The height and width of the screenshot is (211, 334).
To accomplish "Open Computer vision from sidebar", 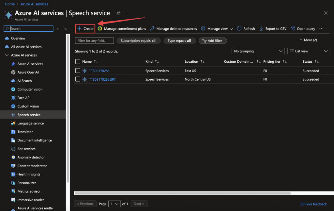I will (30, 89).
